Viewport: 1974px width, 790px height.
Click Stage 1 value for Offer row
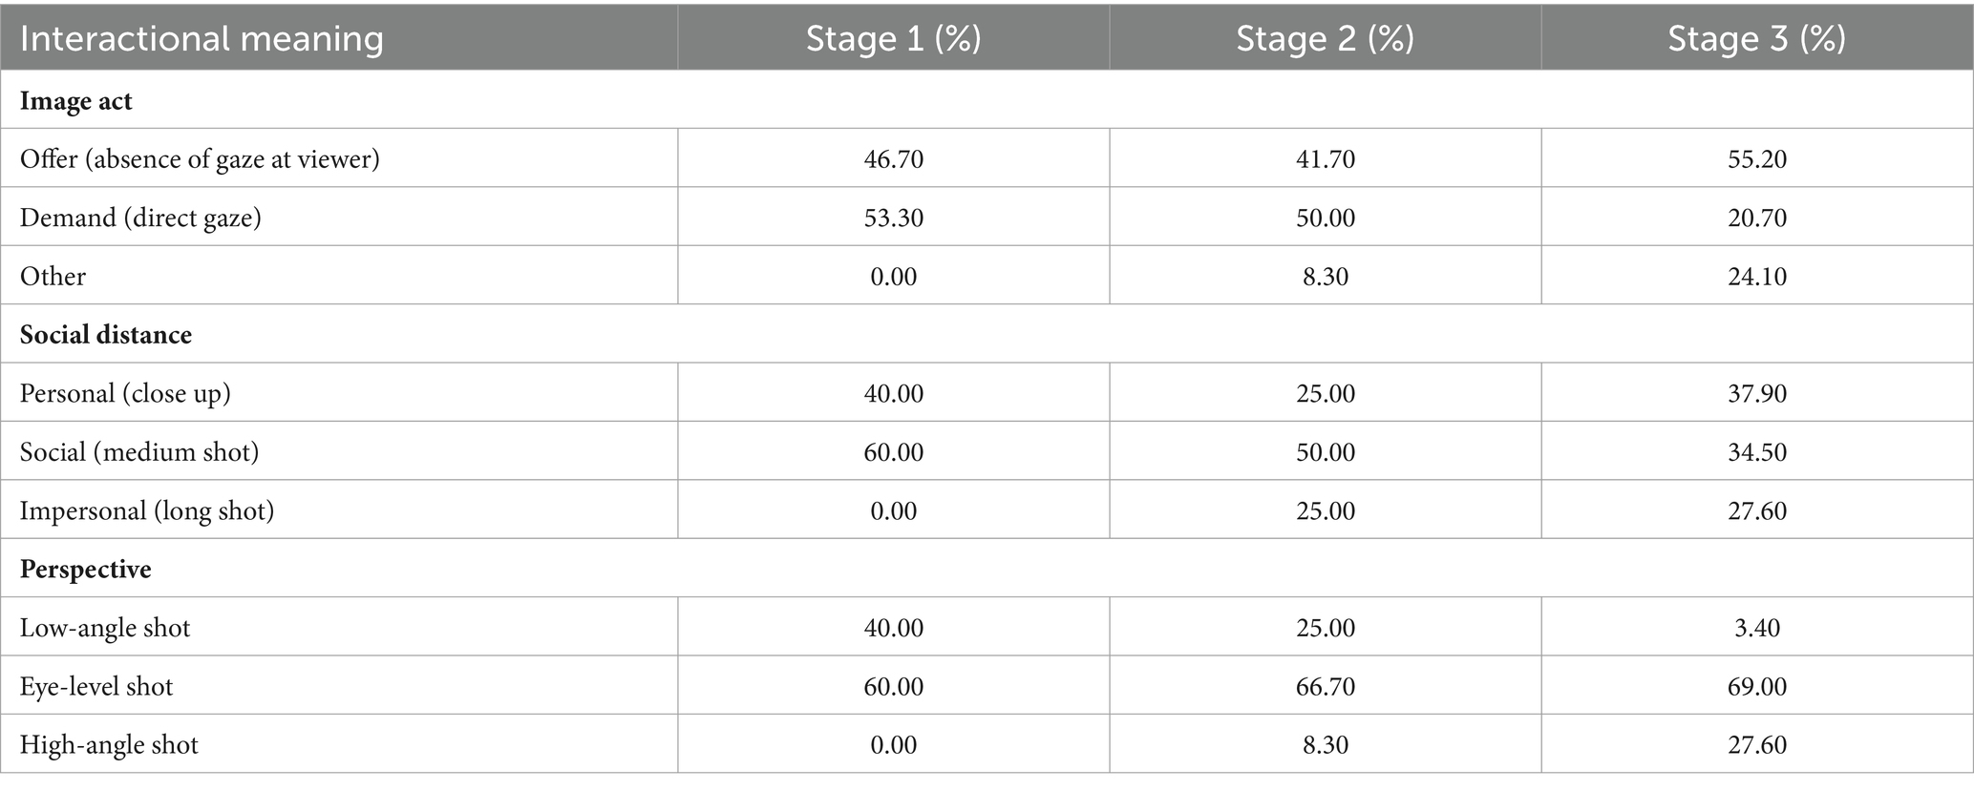pos(893,158)
